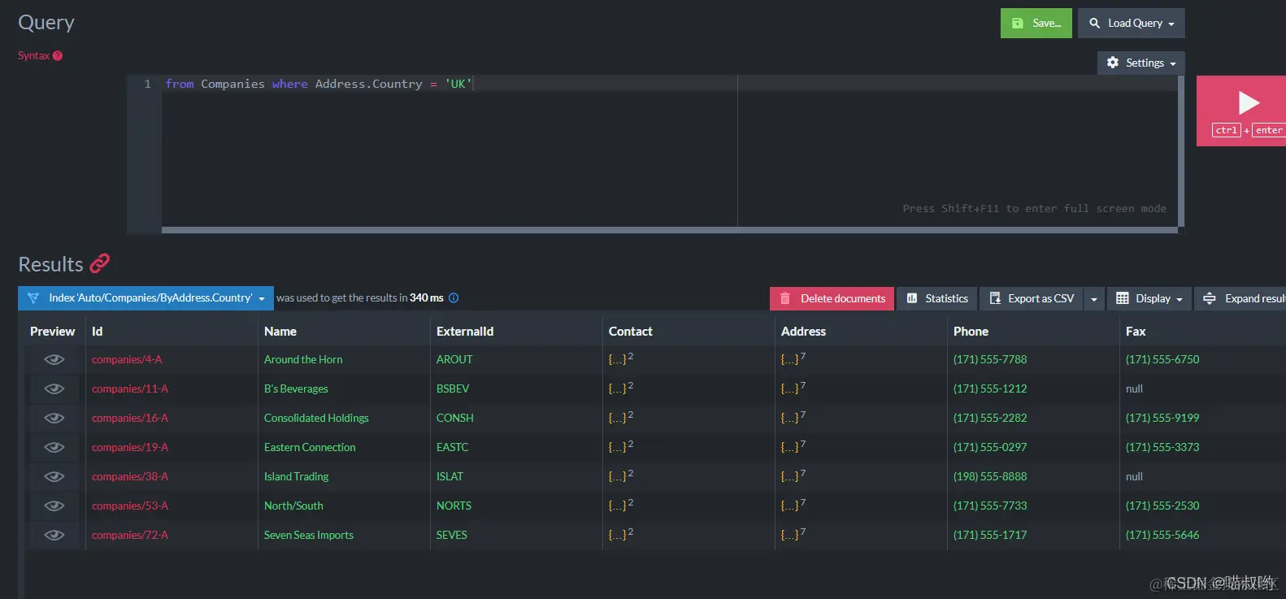Click the 'Consolidated Holdings' name cell
The image size is (1286, 599).
316,418
